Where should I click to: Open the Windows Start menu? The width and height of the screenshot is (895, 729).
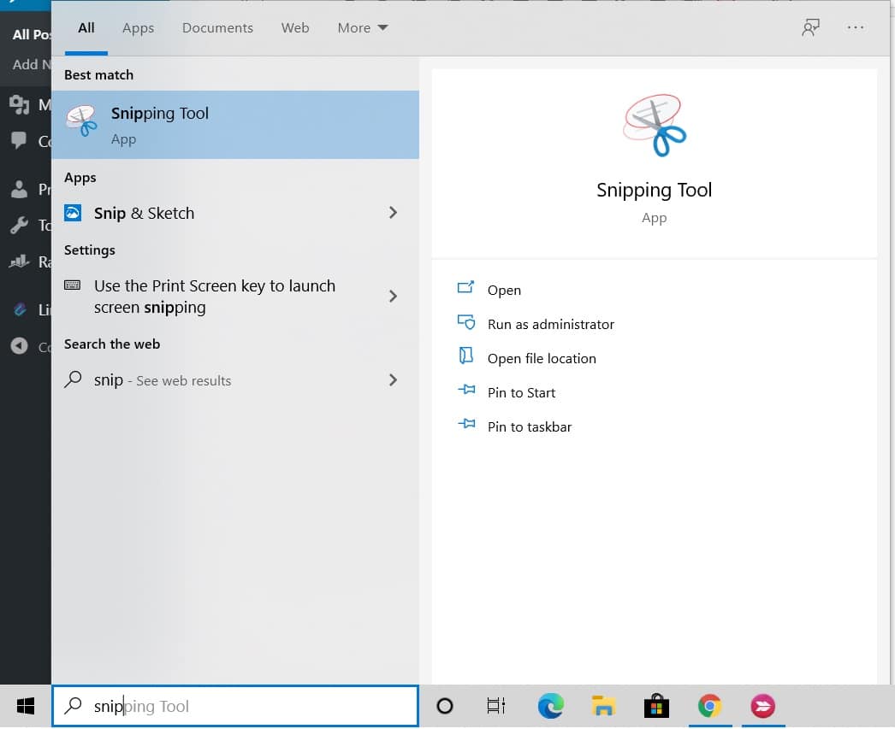click(x=26, y=706)
